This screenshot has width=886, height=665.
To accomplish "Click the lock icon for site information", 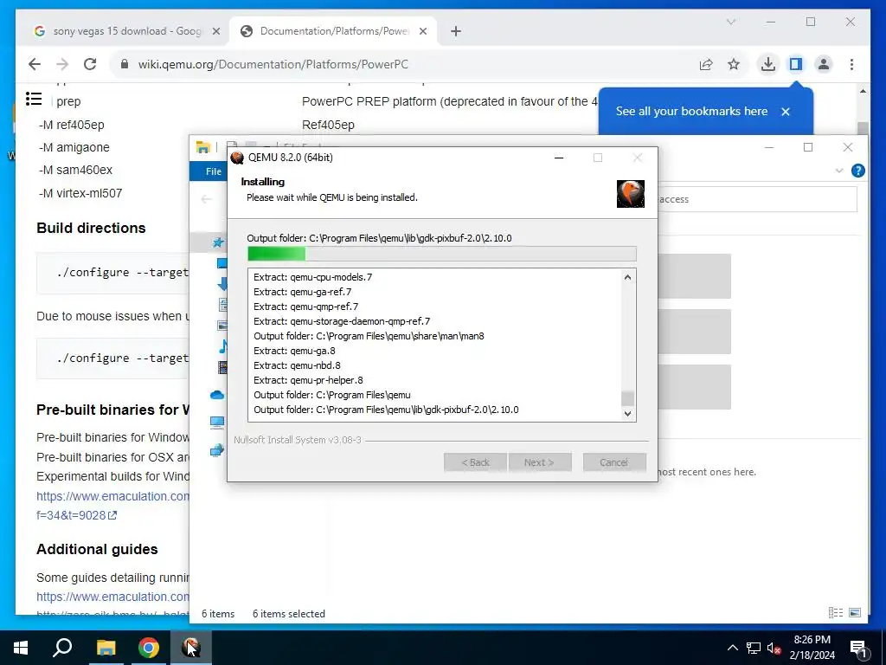I will [x=125, y=64].
